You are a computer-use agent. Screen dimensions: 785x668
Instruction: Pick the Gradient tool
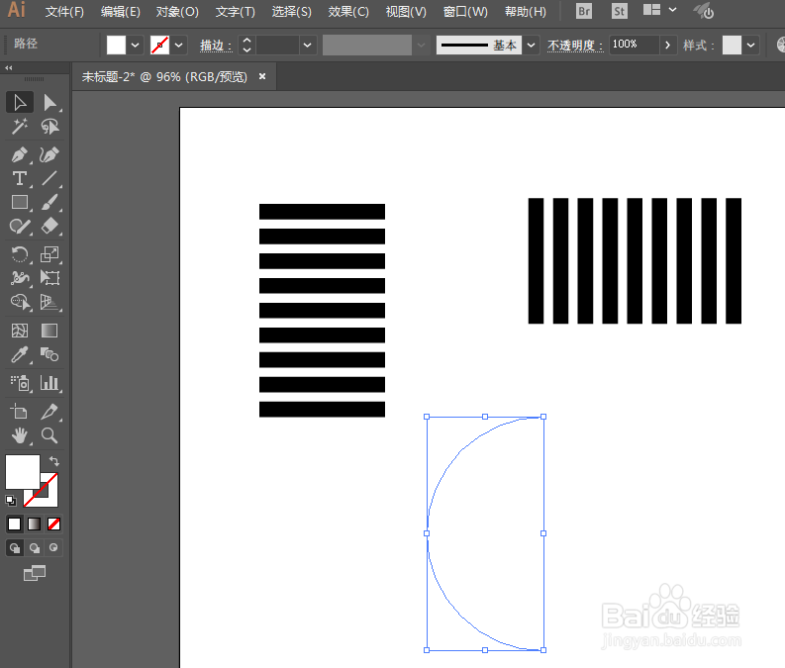click(49, 331)
